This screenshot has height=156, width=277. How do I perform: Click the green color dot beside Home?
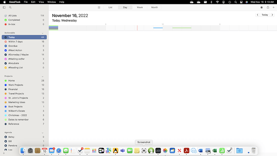point(6,81)
